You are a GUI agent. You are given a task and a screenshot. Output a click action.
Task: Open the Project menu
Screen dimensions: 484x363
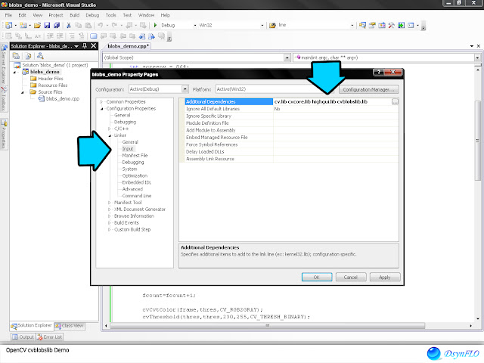[56, 15]
